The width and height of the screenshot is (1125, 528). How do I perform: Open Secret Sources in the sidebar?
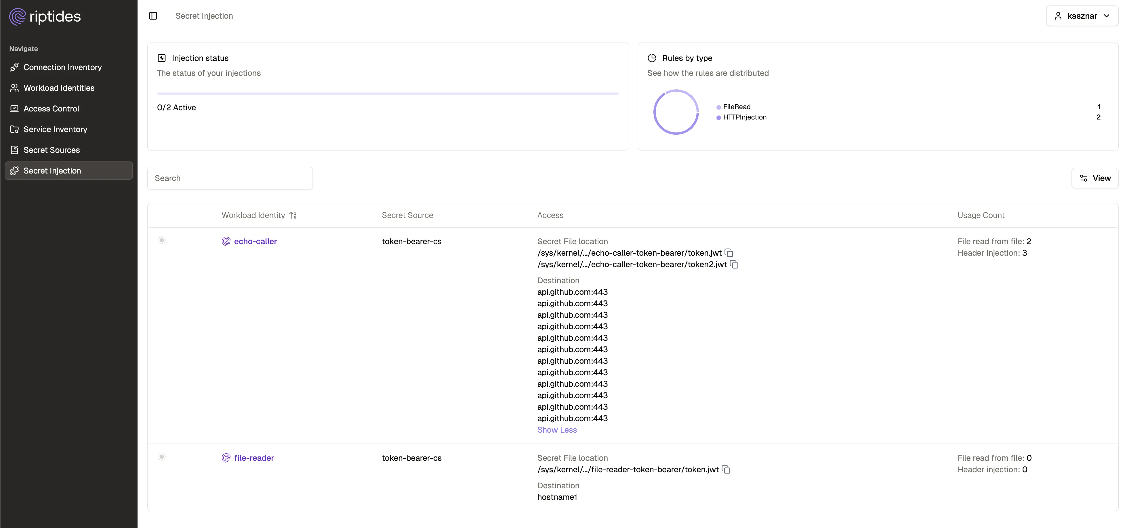click(52, 150)
